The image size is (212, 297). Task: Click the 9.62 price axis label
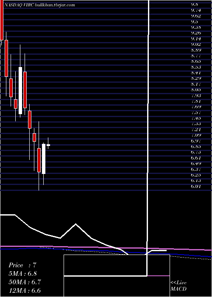pos(196,16)
